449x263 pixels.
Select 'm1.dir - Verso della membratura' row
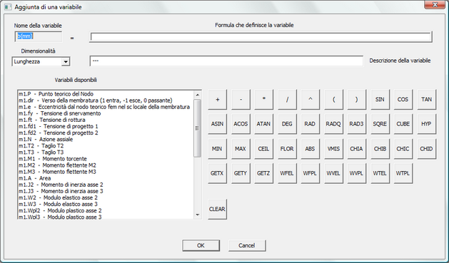(x=106, y=100)
